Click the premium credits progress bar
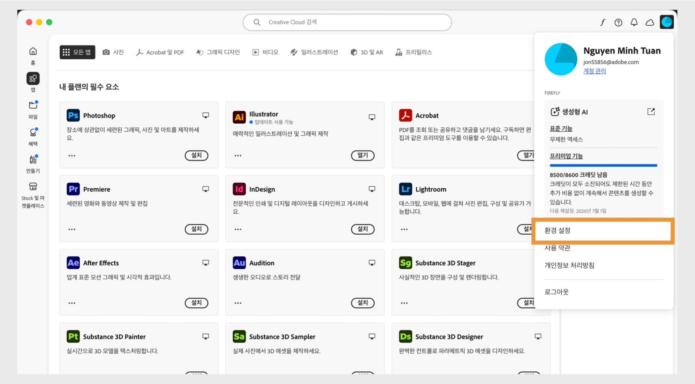The width and height of the screenshot is (695, 384). [x=603, y=166]
